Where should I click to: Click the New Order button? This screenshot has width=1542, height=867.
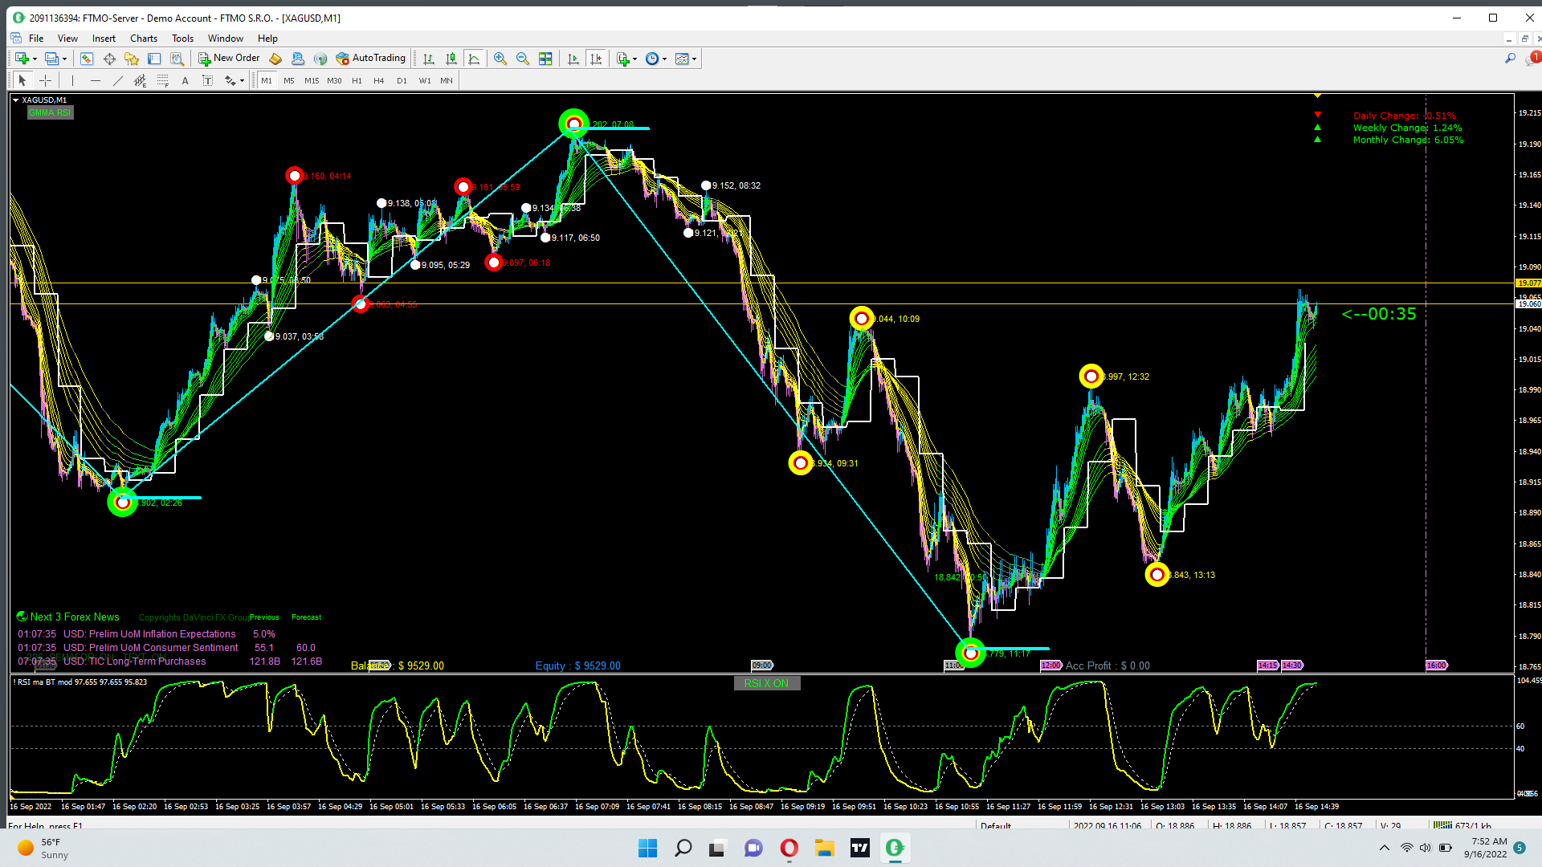(x=230, y=58)
